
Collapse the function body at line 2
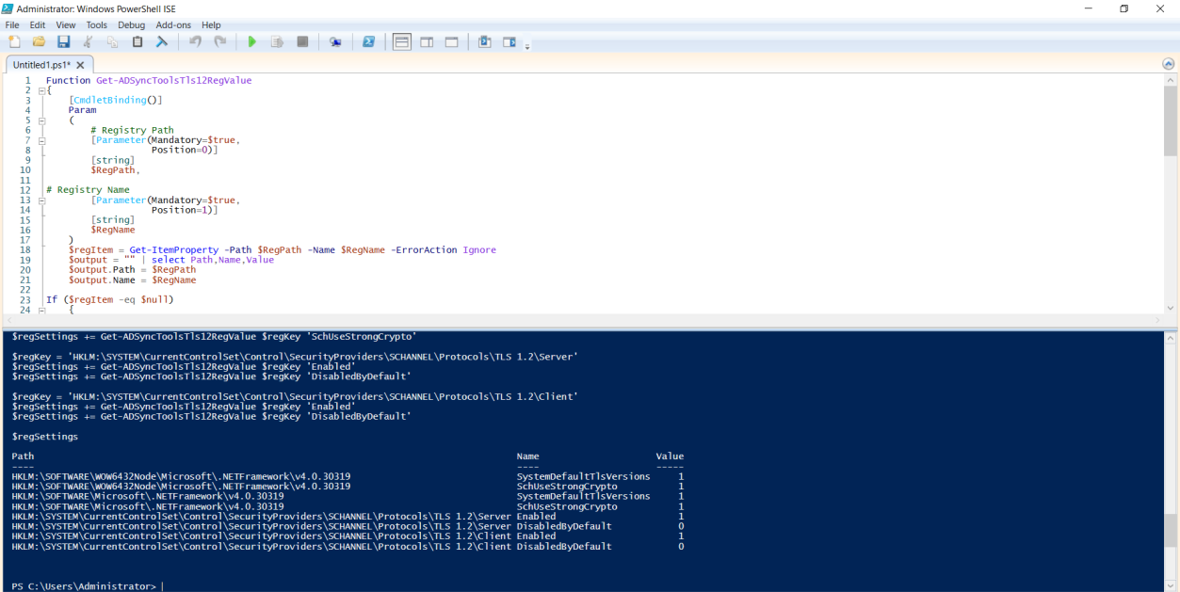pos(41,90)
